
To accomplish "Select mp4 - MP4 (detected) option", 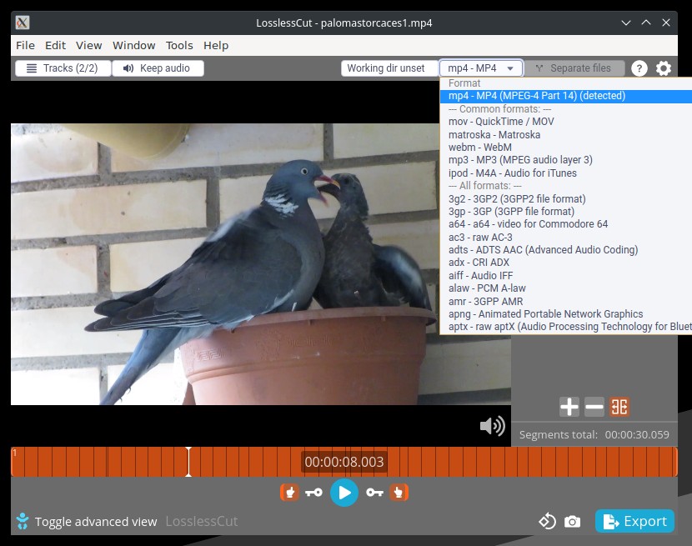I will [x=566, y=96].
